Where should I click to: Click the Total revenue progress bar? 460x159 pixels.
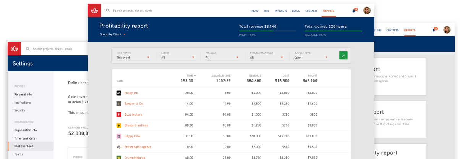click(268, 31)
